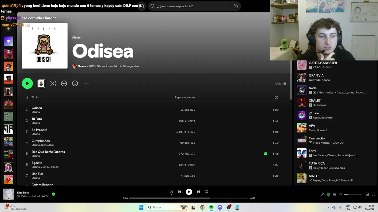Select the Se Preparó track row
This screenshot has height=212, width=378.
coord(155,132)
